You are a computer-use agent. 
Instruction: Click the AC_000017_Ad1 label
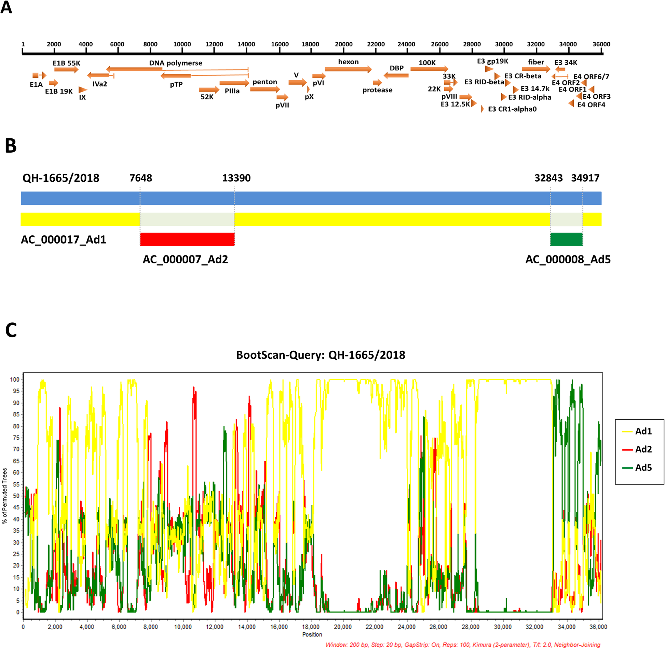tap(64, 240)
